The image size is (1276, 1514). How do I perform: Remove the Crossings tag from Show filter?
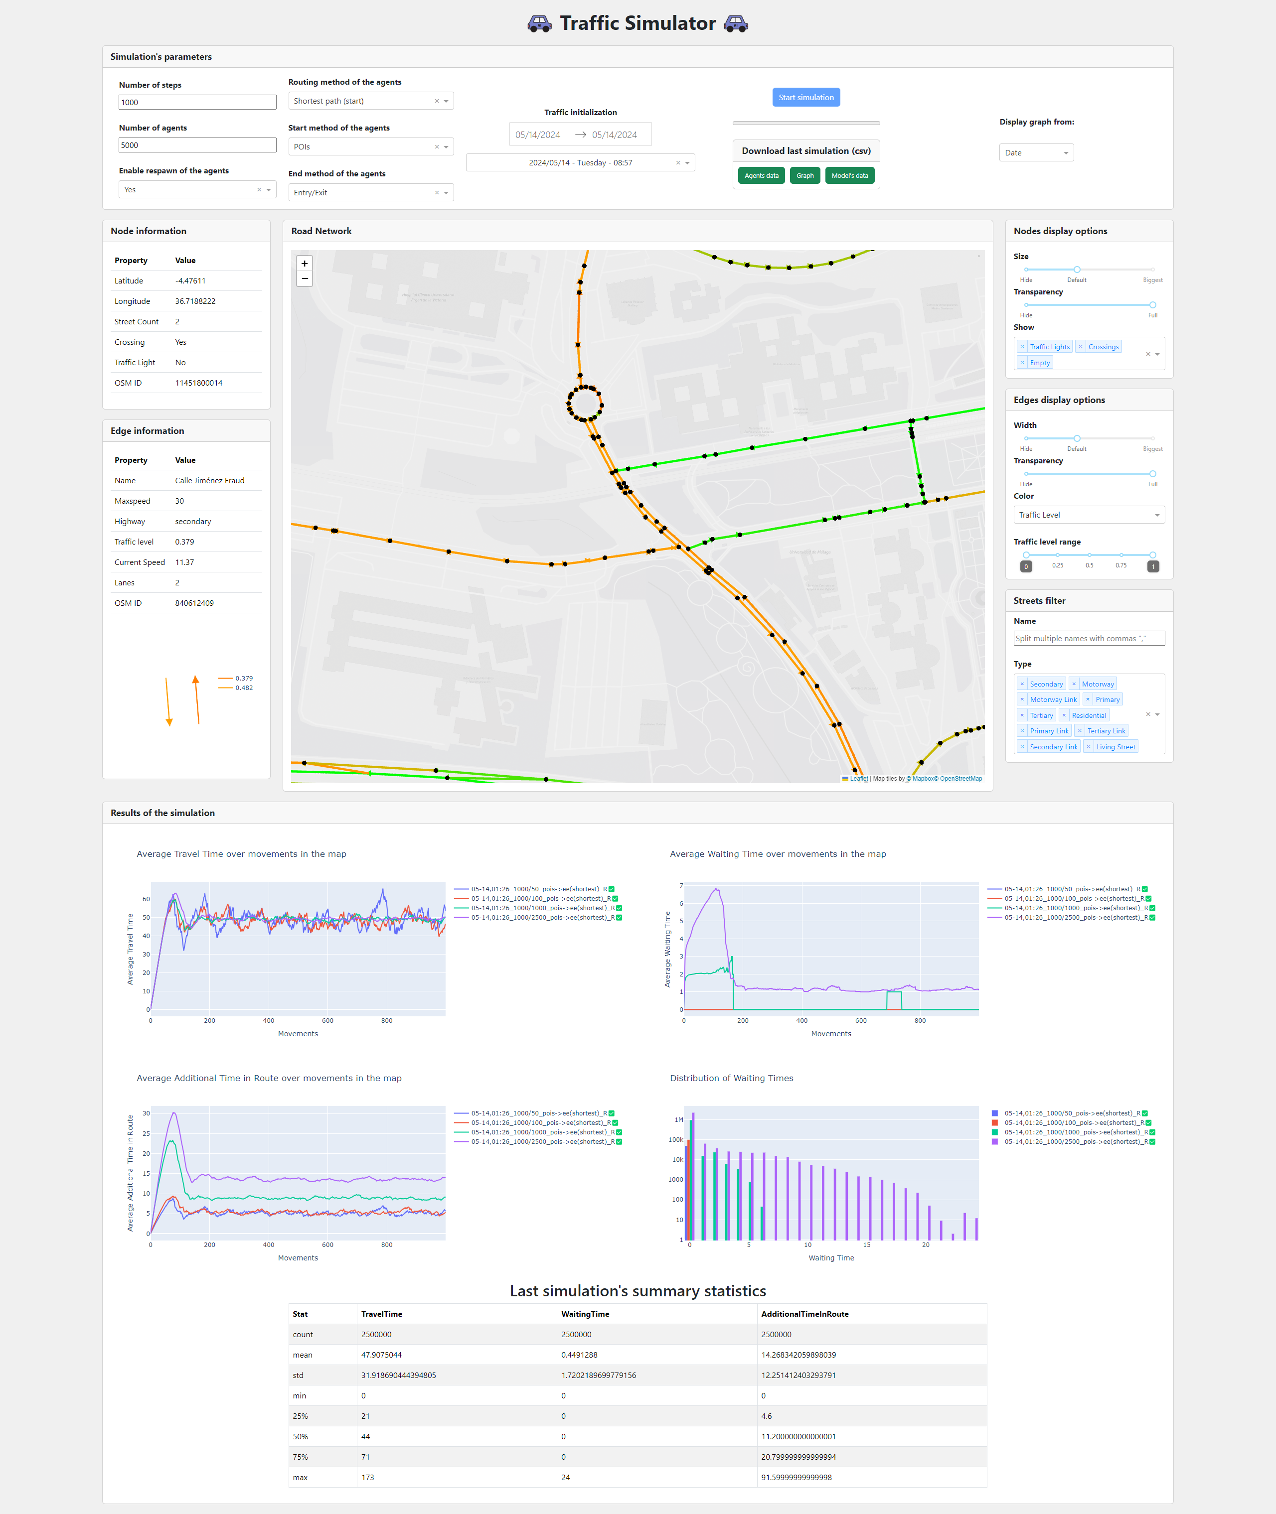[x=1081, y=347]
